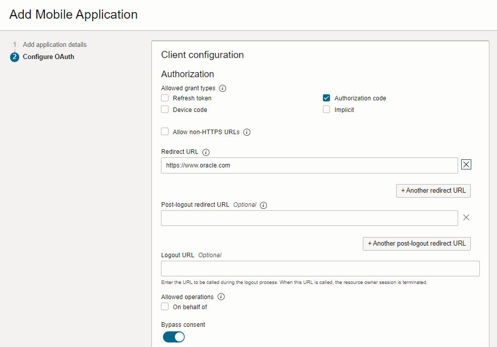Check the On behalf of operation

click(165, 307)
